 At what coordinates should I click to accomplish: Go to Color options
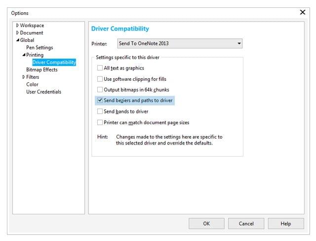(x=32, y=85)
